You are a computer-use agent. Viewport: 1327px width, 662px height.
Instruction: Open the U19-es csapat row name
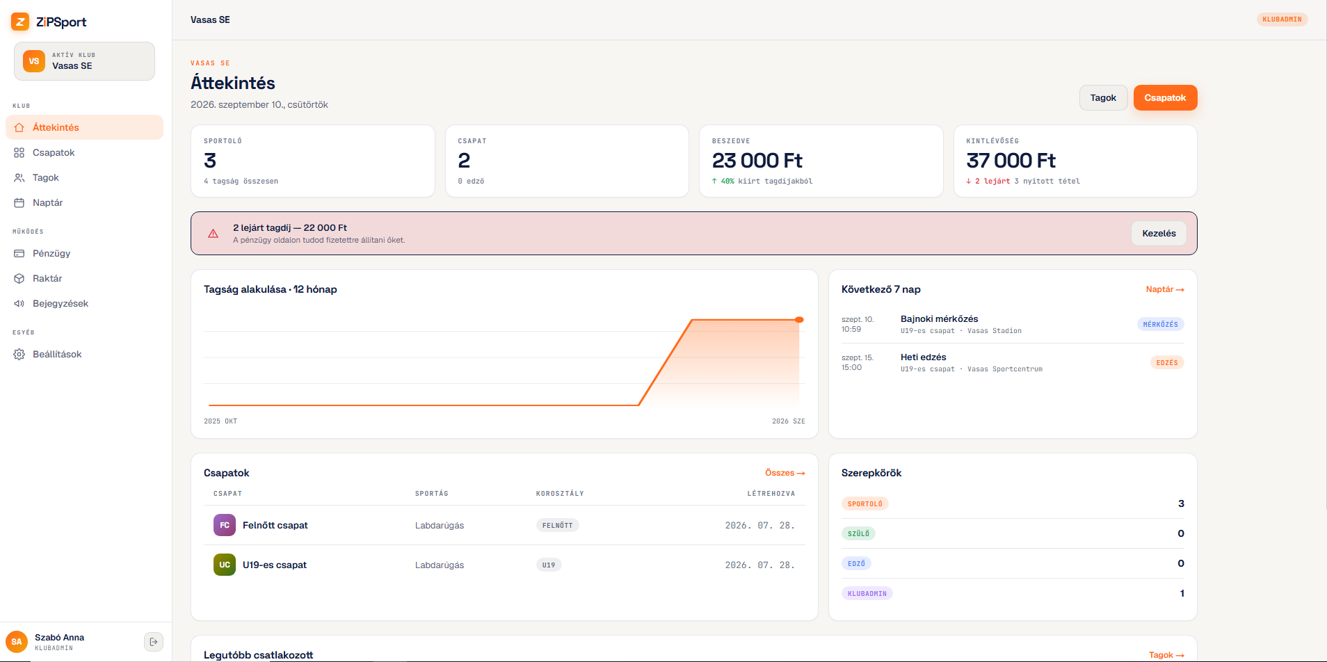click(x=275, y=565)
